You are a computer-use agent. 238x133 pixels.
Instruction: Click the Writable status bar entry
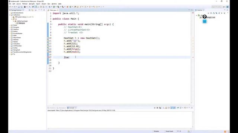pos(156,132)
